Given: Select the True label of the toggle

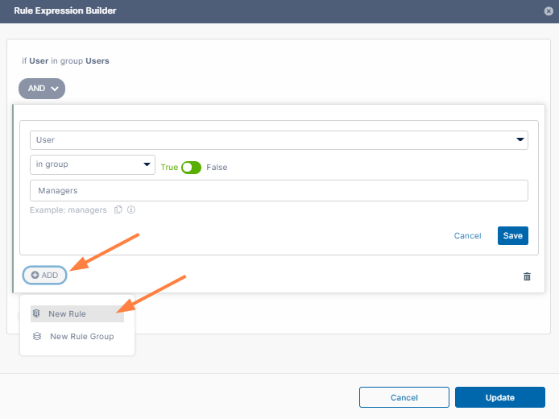Looking at the screenshot, I should (x=169, y=168).
